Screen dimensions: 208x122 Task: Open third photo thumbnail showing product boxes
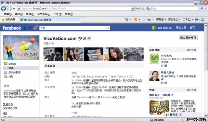click(94, 54)
